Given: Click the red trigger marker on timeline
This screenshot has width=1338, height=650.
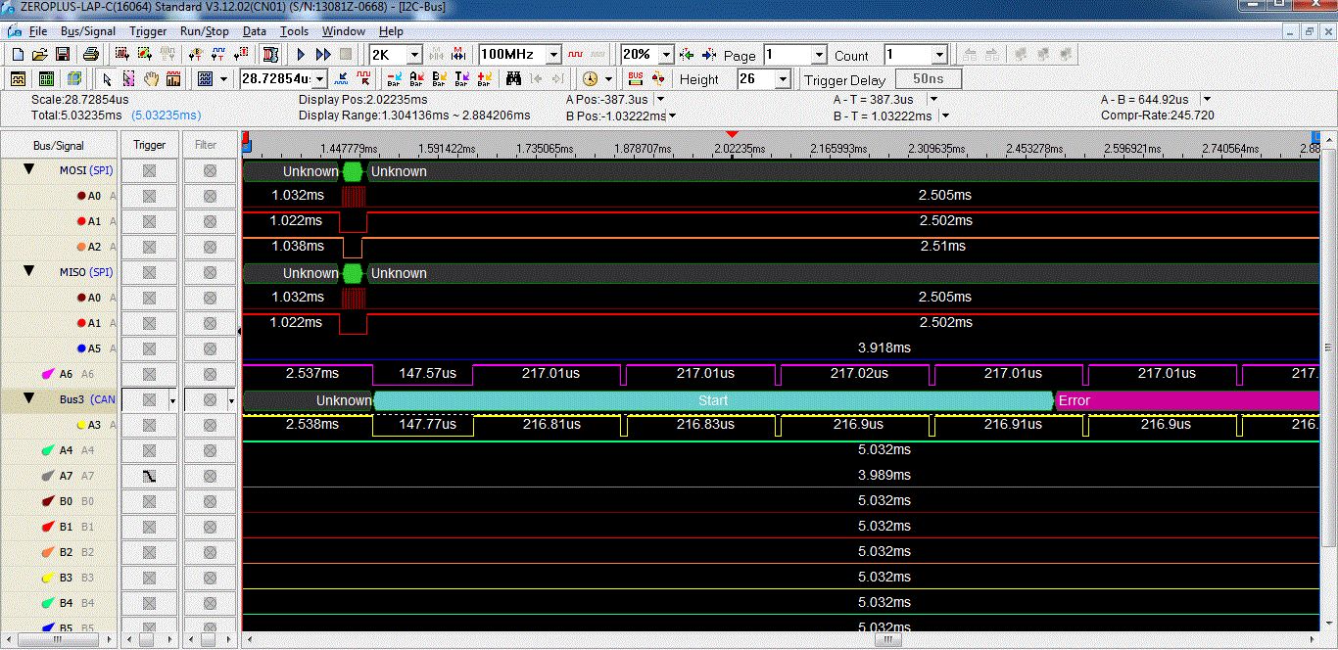Looking at the screenshot, I should [731, 134].
